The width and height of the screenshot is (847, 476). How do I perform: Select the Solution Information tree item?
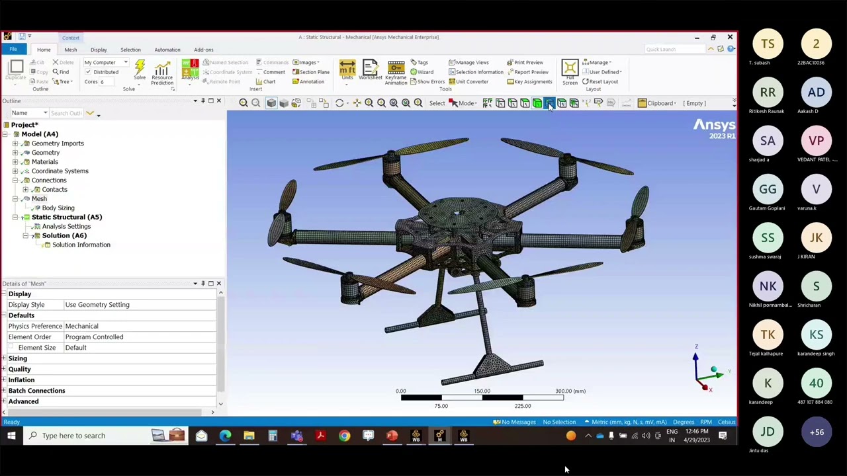81,245
